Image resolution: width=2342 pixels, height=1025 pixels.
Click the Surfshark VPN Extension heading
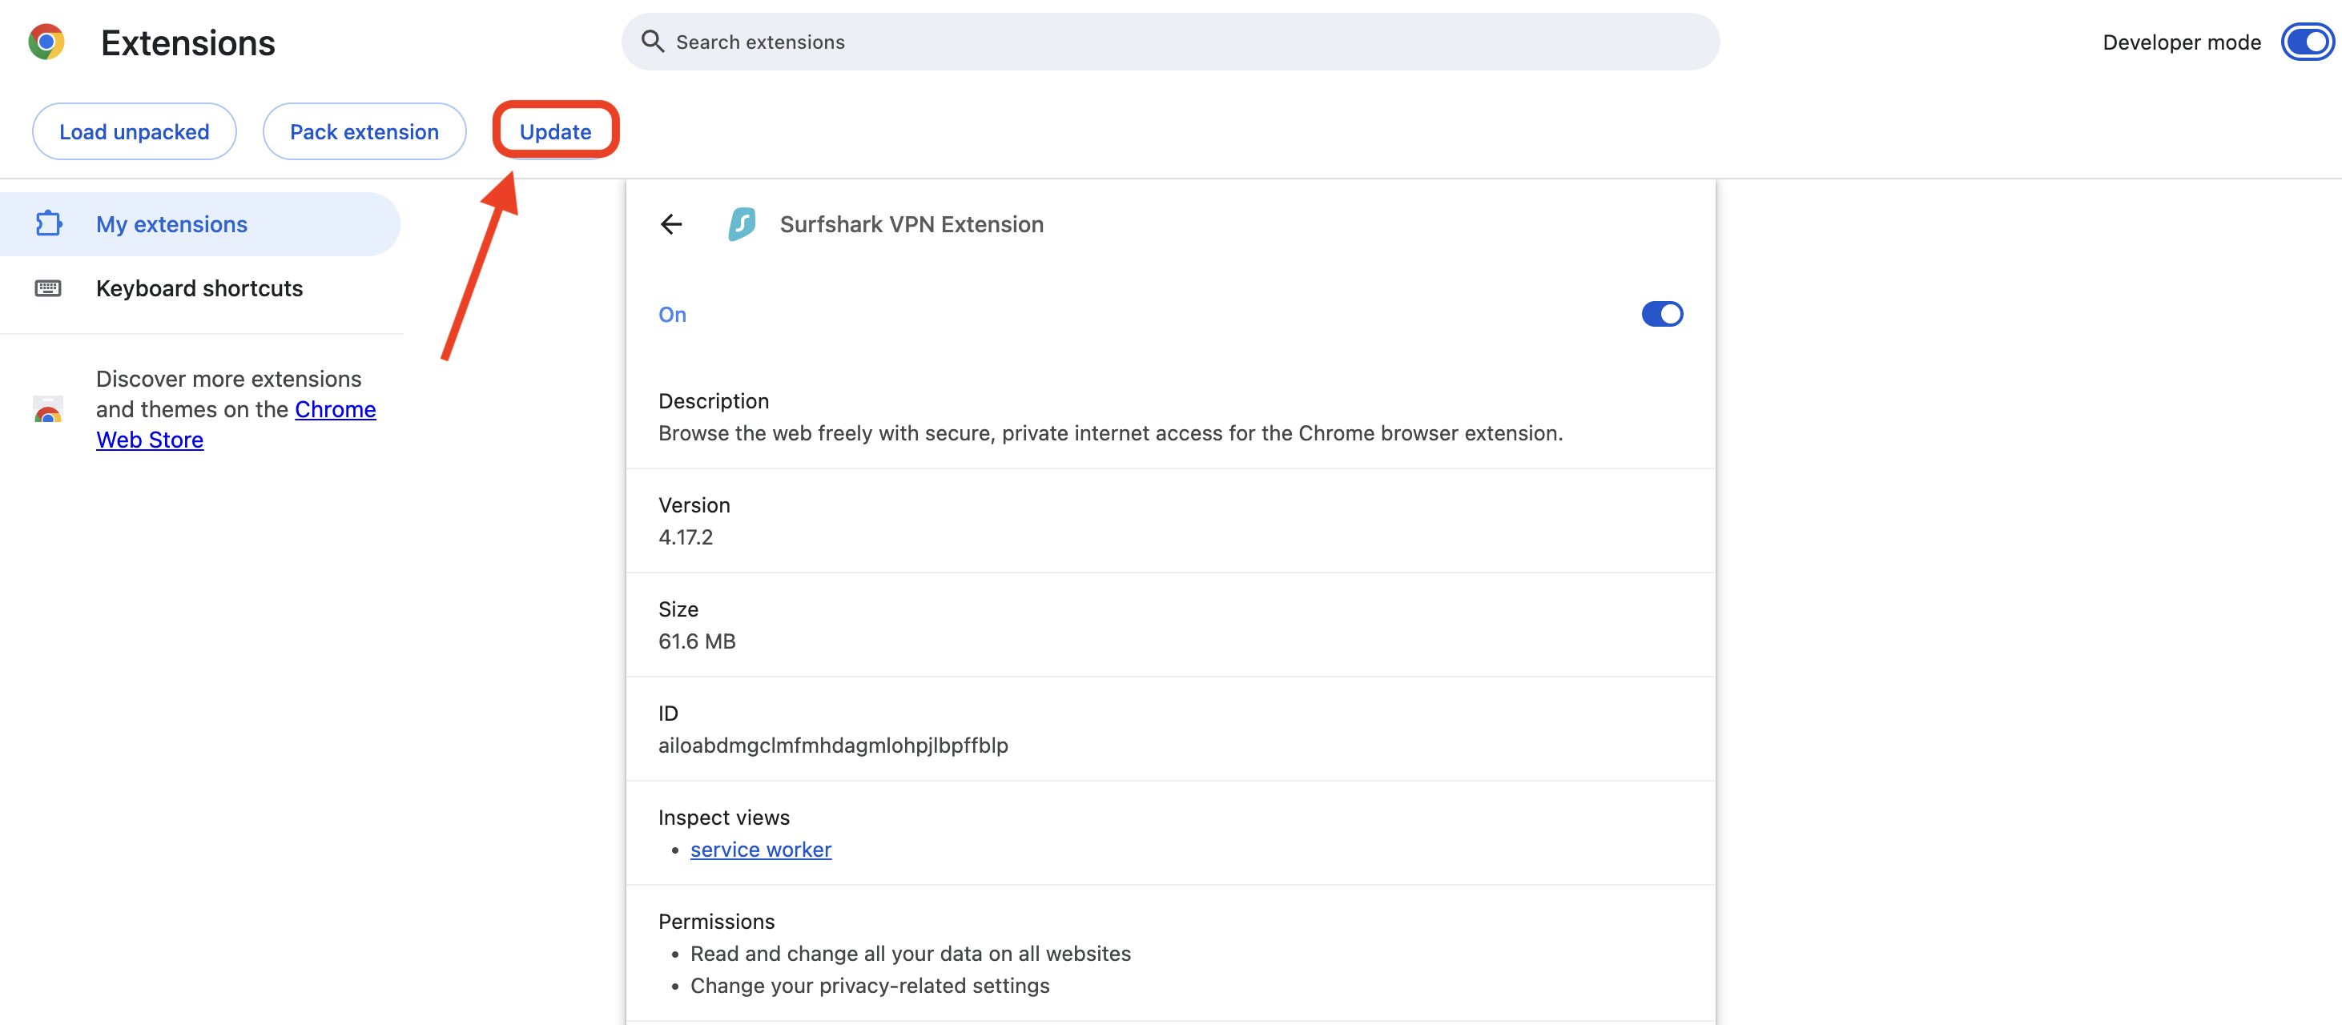[x=911, y=224]
